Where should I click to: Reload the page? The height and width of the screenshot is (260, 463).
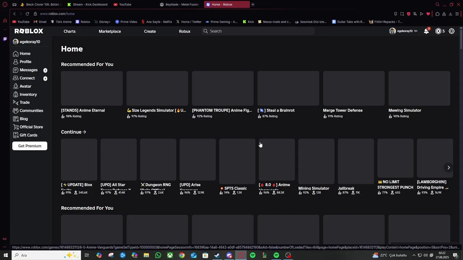pyautogui.click(x=27, y=14)
